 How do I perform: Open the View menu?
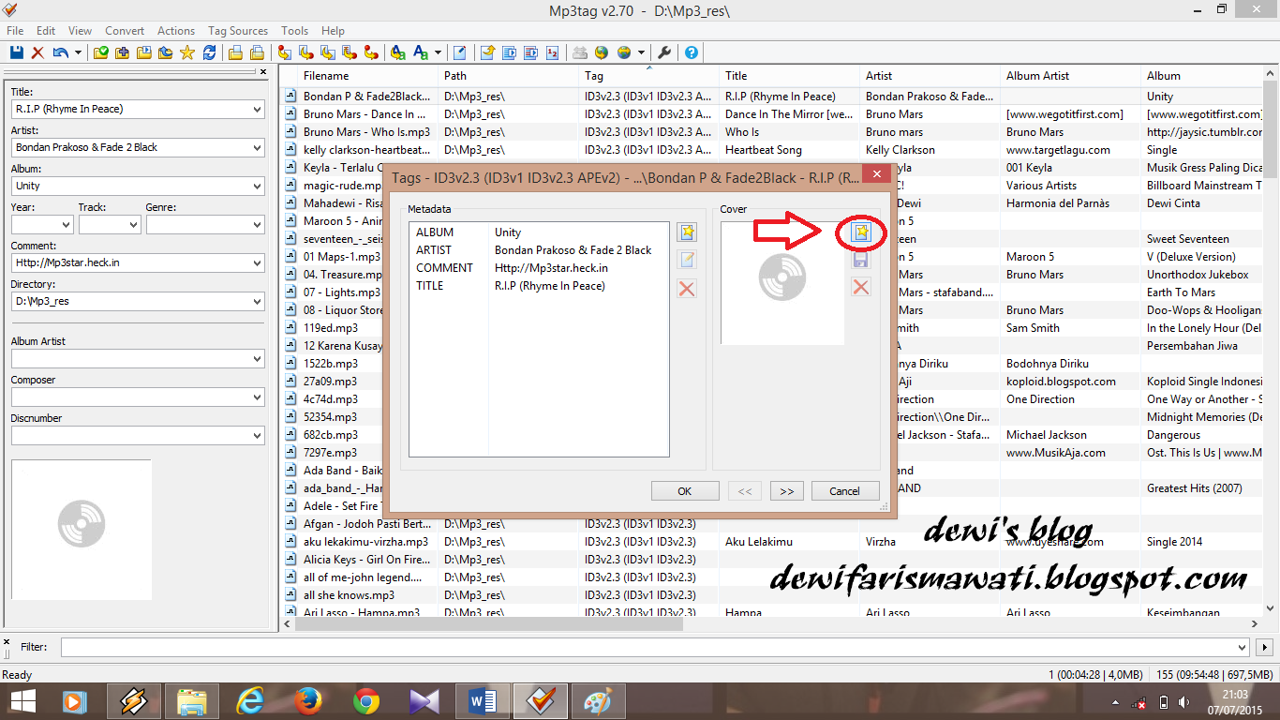point(81,31)
